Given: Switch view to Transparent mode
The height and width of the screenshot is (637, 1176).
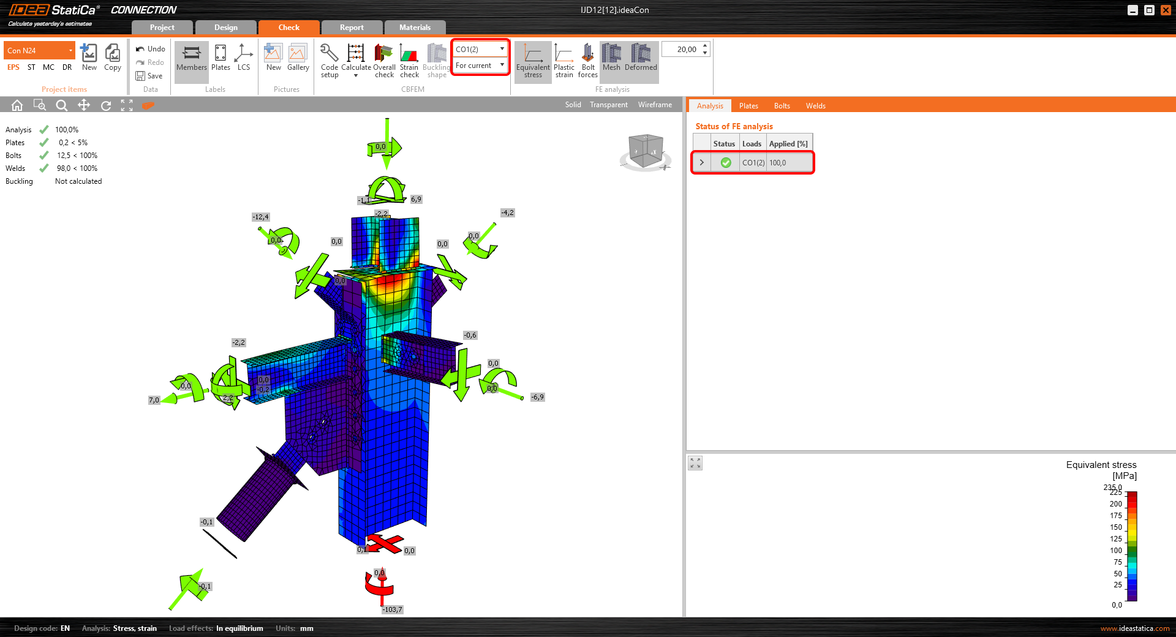Looking at the screenshot, I should pos(609,105).
